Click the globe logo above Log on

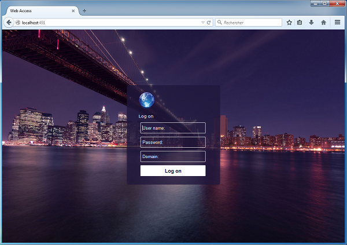point(147,100)
